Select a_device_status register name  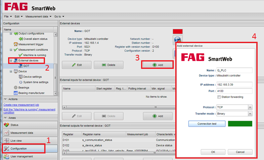92,145
